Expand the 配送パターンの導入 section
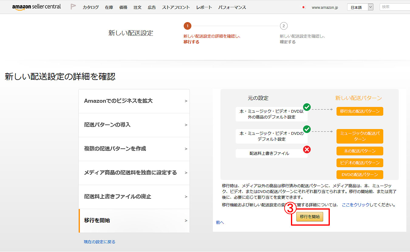 pyautogui.click(x=134, y=125)
